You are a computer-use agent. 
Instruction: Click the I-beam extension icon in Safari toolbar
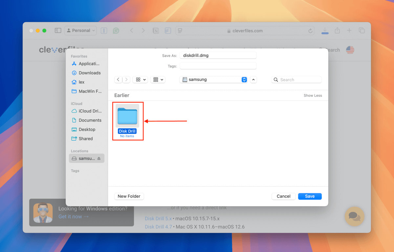pyautogui.click(x=104, y=30)
